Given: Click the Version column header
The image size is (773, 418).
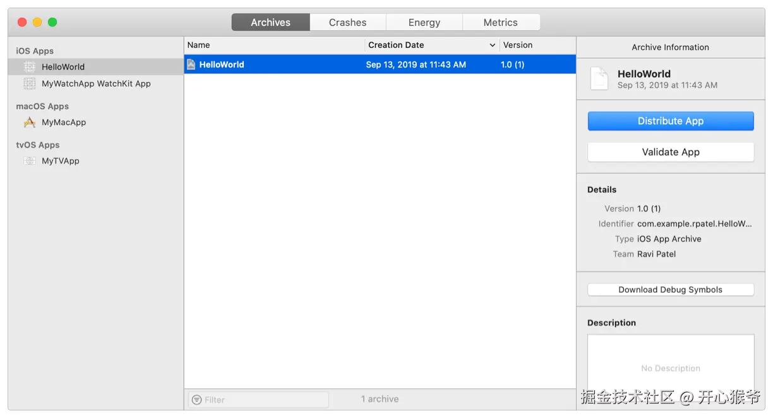Looking at the screenshot, I should [x=537, y=45].
